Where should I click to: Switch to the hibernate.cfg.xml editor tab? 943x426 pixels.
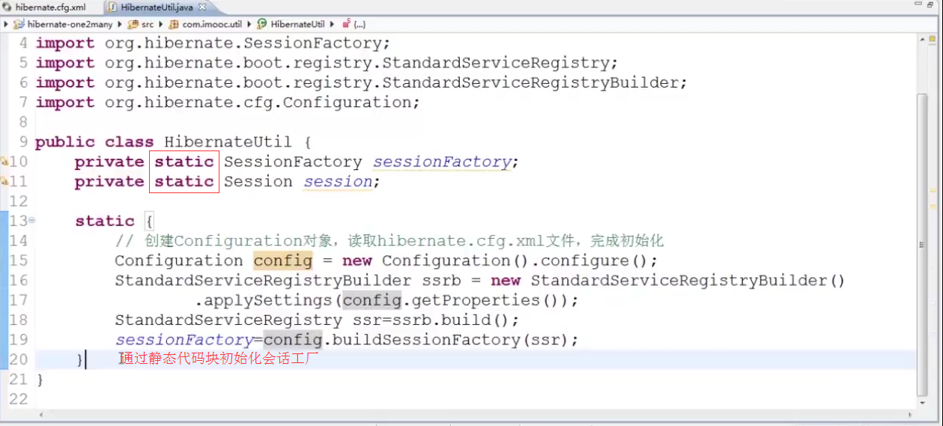[x=43, y=7]
